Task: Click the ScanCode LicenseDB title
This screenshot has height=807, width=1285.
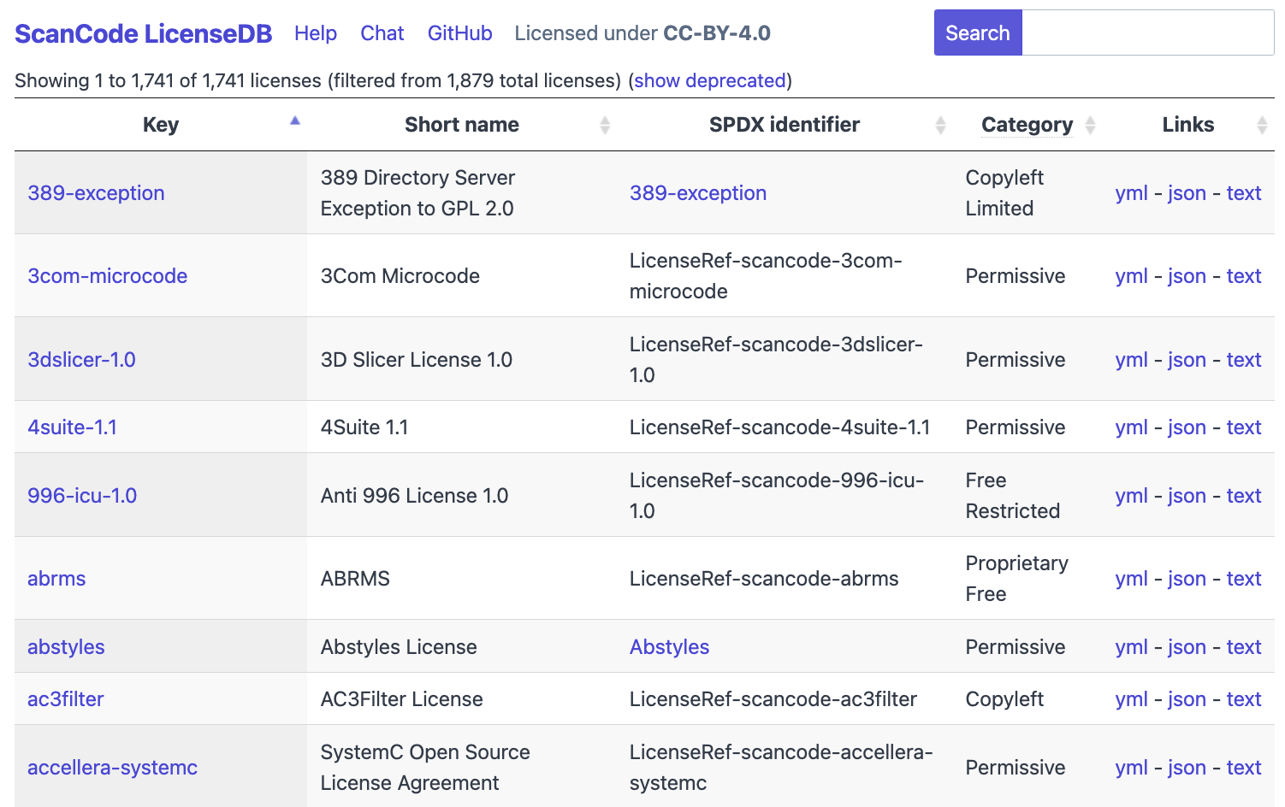Action: tap(143, 33)
